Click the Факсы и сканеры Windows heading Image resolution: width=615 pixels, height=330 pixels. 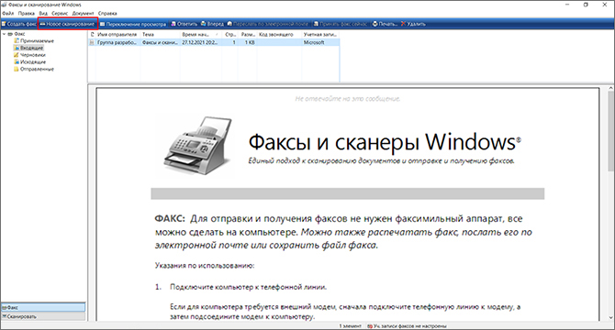pos(385,142)
